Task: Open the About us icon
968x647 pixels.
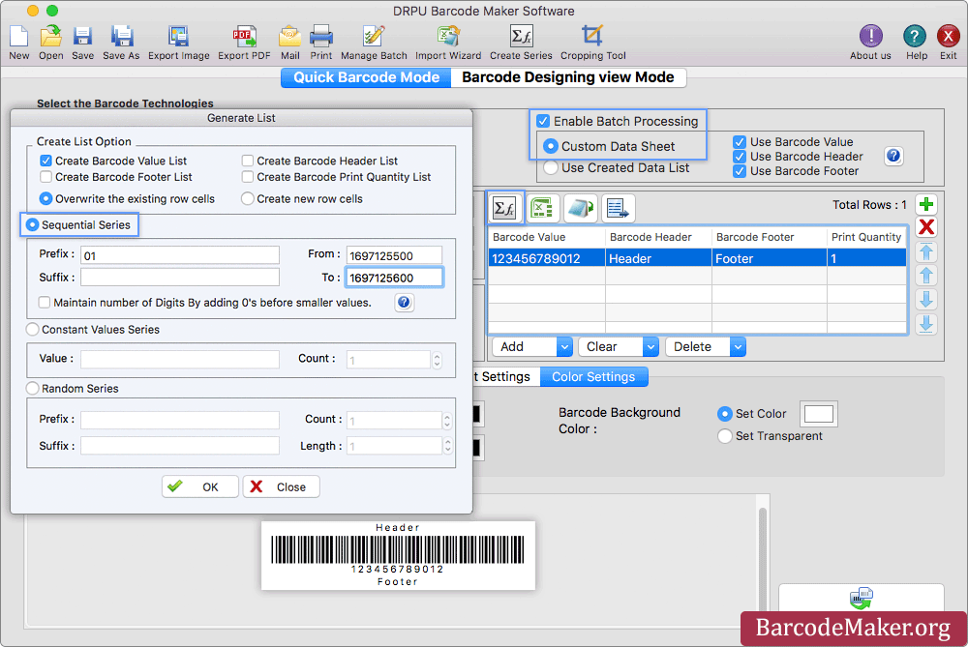Action: tap(870, 37)
